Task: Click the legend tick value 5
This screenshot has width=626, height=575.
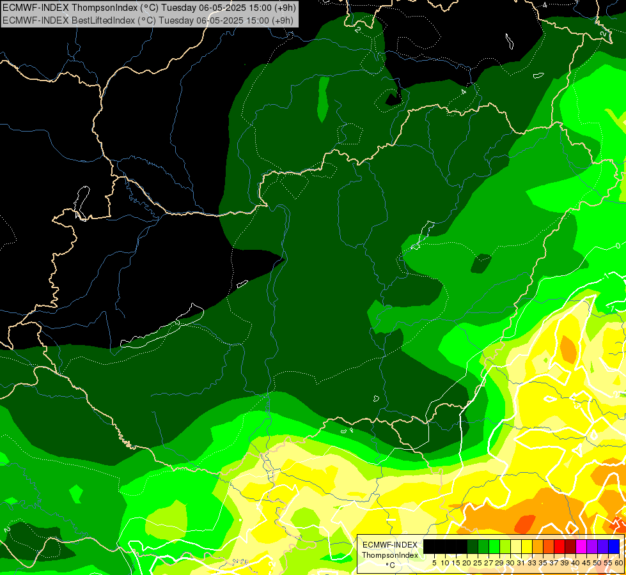Action: pos(434,563)
